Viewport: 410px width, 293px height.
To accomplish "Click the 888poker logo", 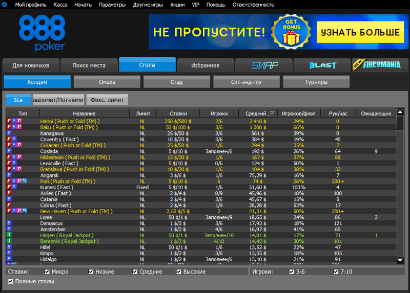I will 42,33.
